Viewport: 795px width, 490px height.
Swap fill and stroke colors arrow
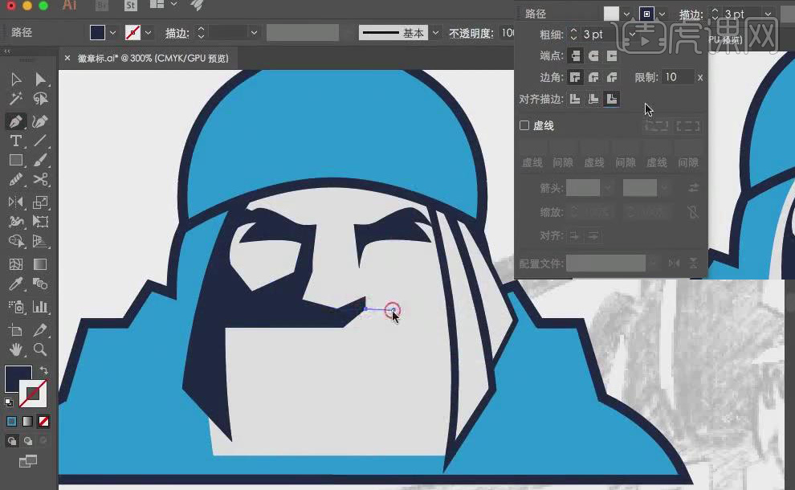tap(43, 371)
